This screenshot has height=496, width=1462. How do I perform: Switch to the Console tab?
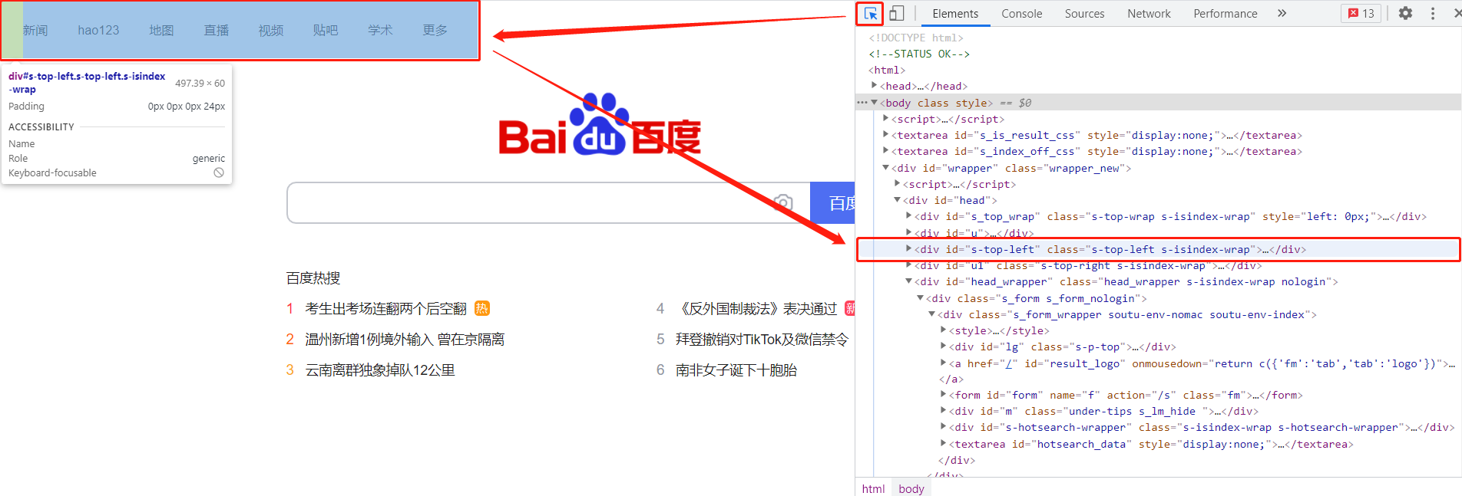pyautogui.click(x=1021, y=13)
